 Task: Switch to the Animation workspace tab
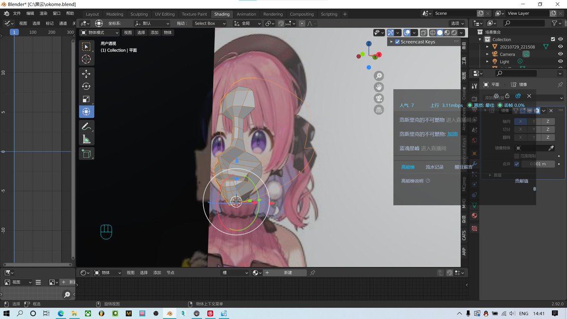pyautogui.click(x=246, y=14)
